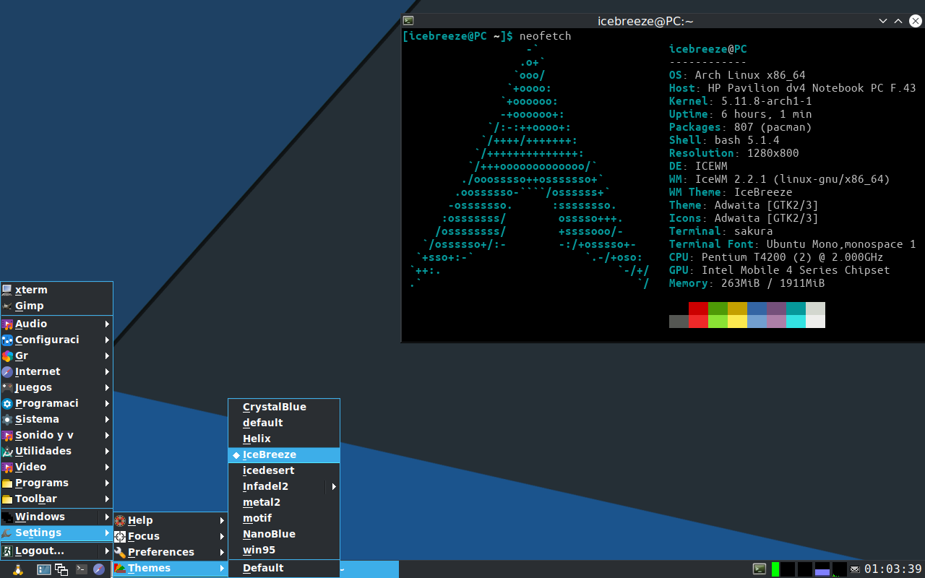Viewport: 925px width, 578px height.
Task: Click the Show Desktop icon in taskbar
Action: click(x=44, y=569)
